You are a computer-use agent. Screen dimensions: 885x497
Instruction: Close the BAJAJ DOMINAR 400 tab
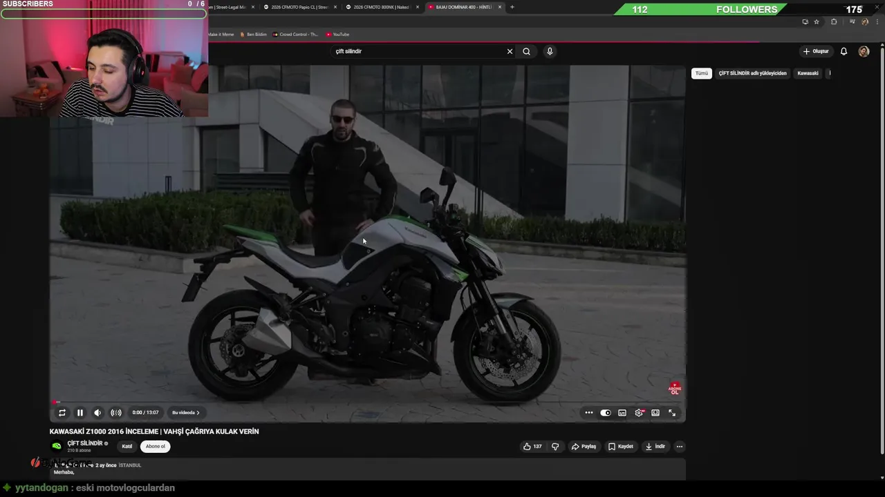pos(500,7)
